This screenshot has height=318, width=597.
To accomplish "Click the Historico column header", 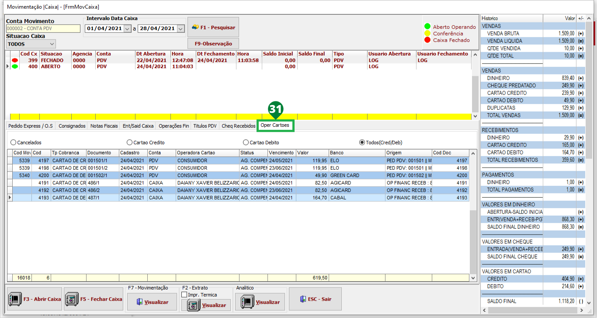I will [511, 18].
